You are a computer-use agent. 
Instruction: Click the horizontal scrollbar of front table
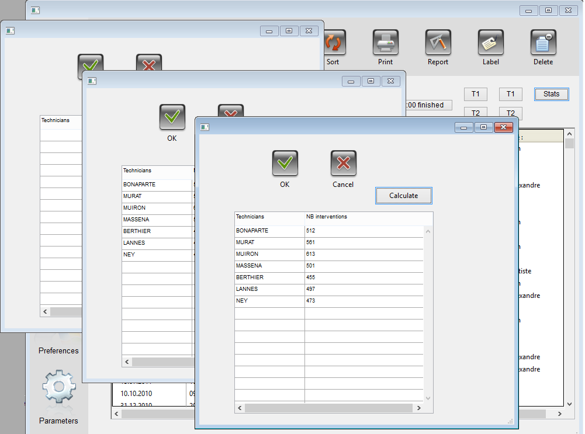[x=327, y=408]
